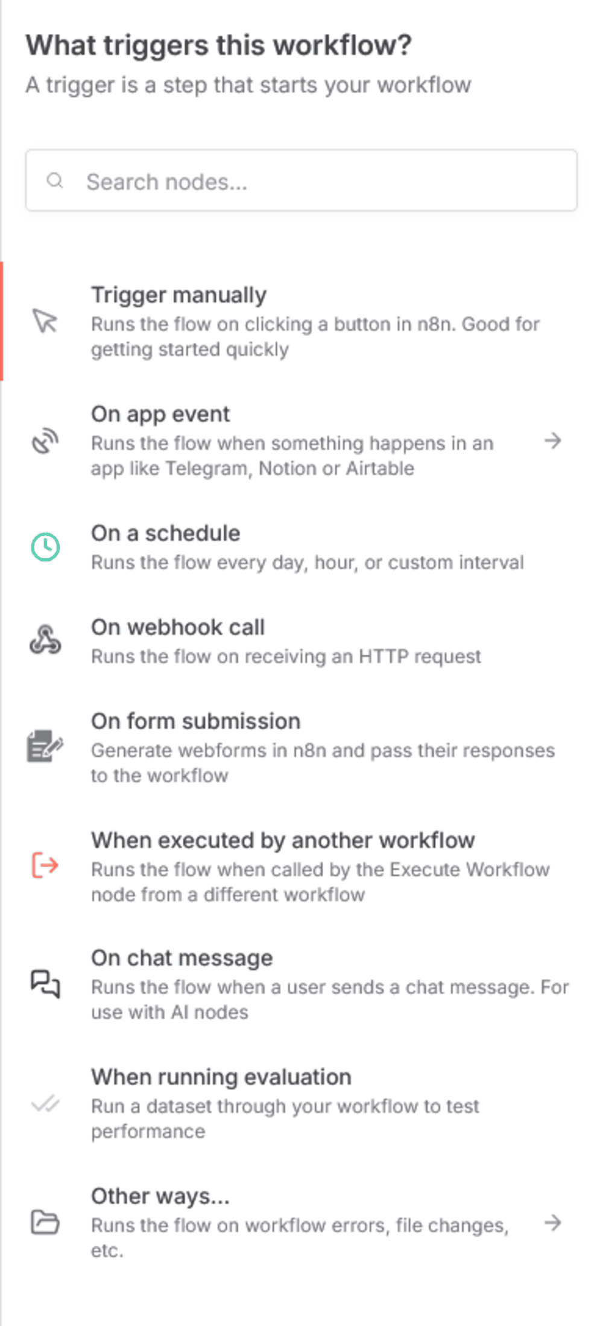603x1326 pixels.
Task: Expand On app event via its arrow
Action: point(553,441)
